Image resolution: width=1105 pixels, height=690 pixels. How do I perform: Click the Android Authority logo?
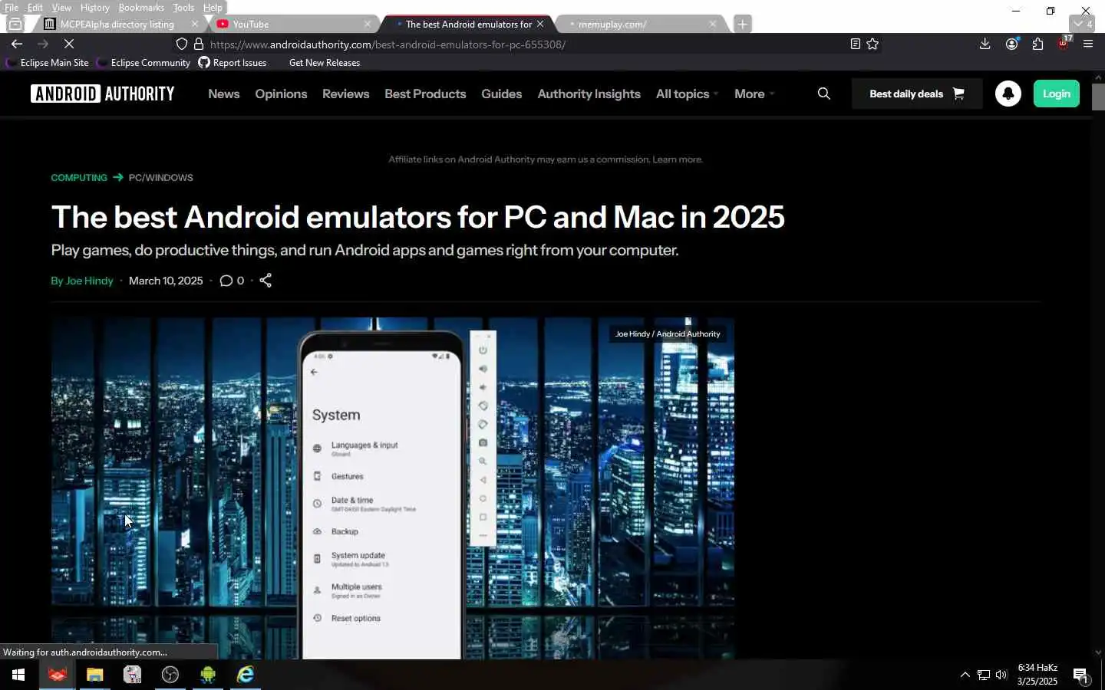[x=103, y=94]
